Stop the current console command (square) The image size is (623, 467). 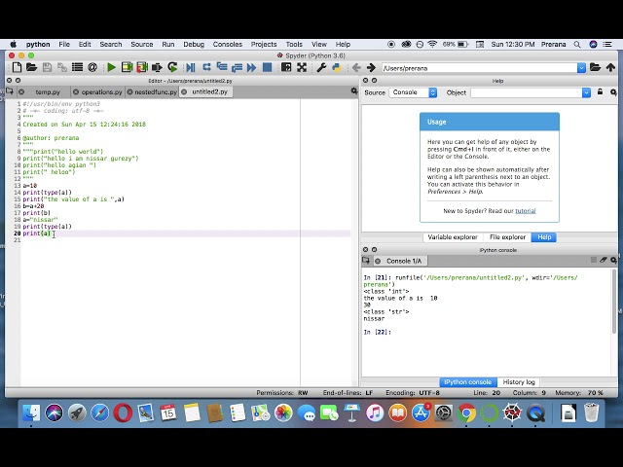pyautogui.click(x=594, y=260)
